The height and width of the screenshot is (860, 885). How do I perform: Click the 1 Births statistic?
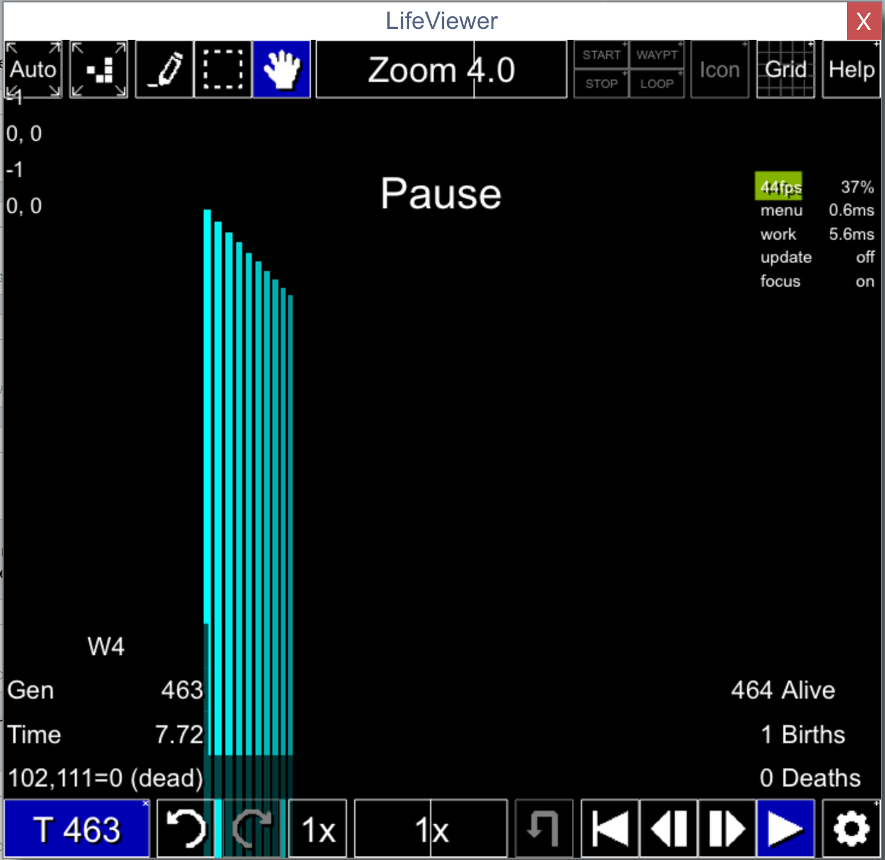pyautogui.click(x=802, y=735)
